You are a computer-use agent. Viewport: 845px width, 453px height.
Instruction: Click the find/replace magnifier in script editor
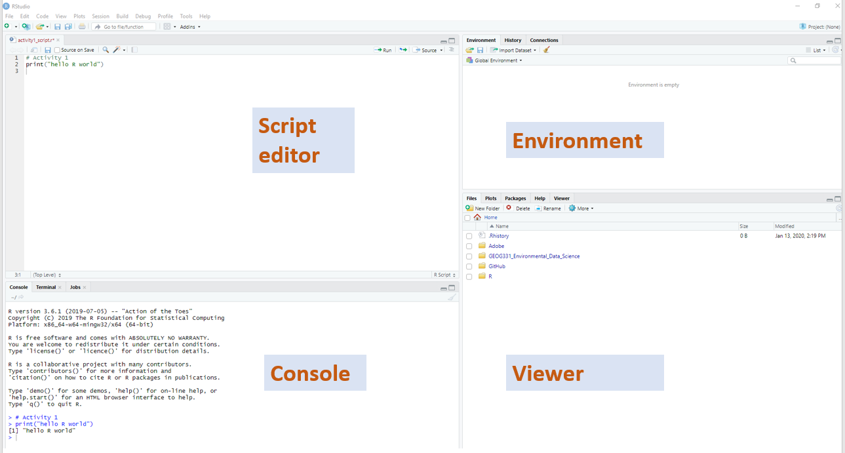pos(106,50)
